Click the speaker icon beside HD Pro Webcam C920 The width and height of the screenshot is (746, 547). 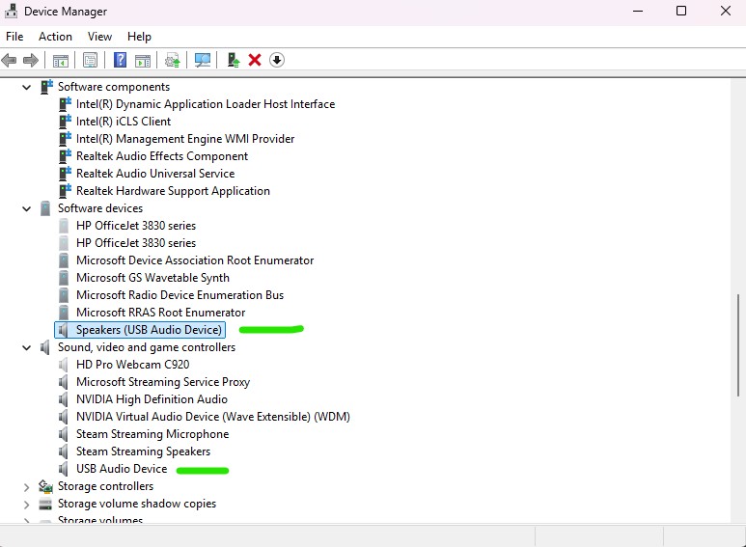point(63,365)
